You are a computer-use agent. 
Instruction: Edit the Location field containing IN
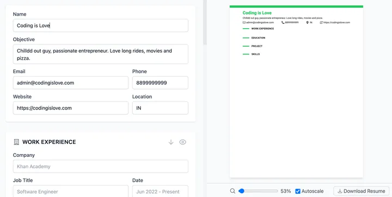click(x=160, y=108)
